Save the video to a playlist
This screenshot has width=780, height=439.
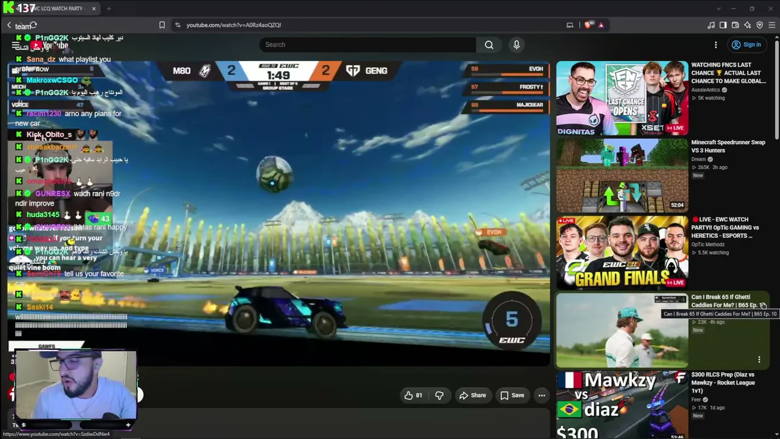click(x=512, y=395)
